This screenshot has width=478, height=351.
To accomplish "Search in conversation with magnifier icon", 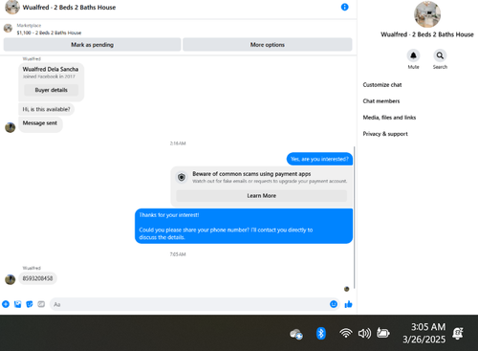I will click(x=440, y=55).
